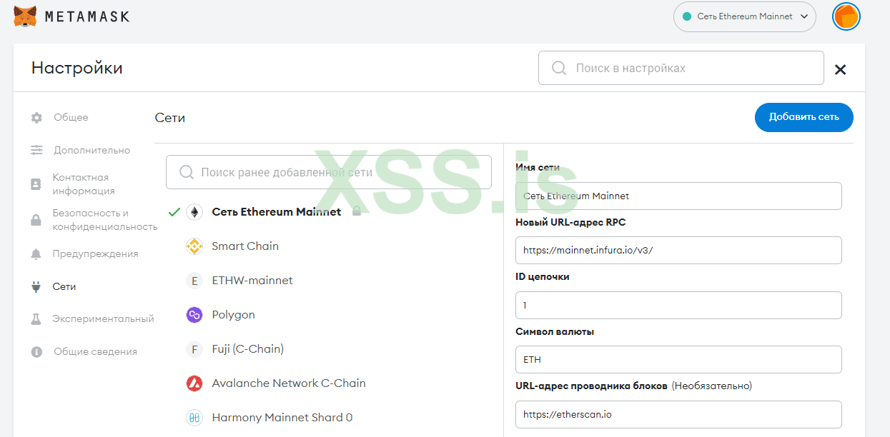Image resolution: width=890 pixels, height=437 pixels.
Task: Switch to the Дополнительно settings tab
Action: point(92,150)
